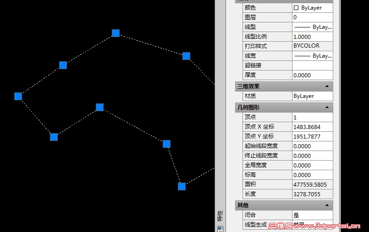This screenshot has width=369, height=232.
Task: Edit 全局宽度 value 0.0000
Action: tap(312, 165)
